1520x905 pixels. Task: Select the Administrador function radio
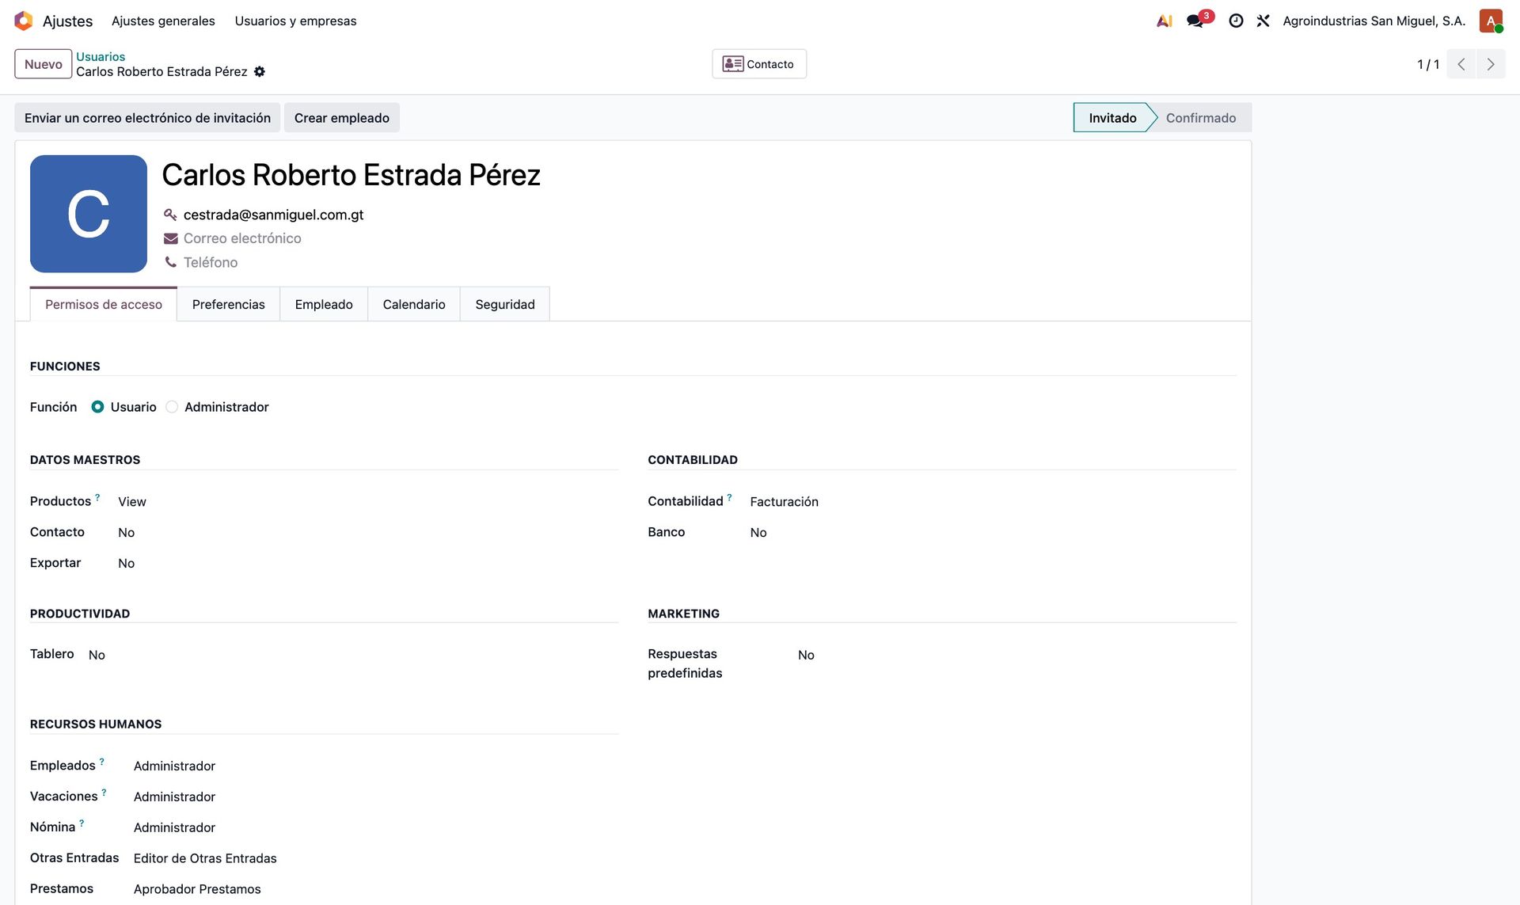click(172, 407)
